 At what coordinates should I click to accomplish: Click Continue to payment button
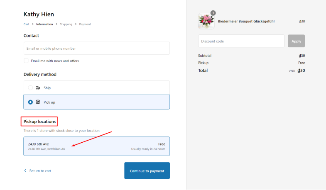(147, 171)
